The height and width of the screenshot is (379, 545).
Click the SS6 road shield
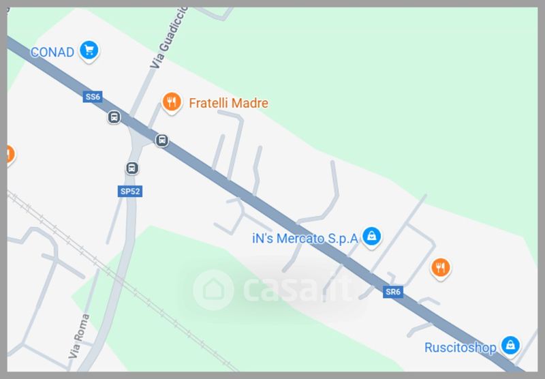point(93,97)
